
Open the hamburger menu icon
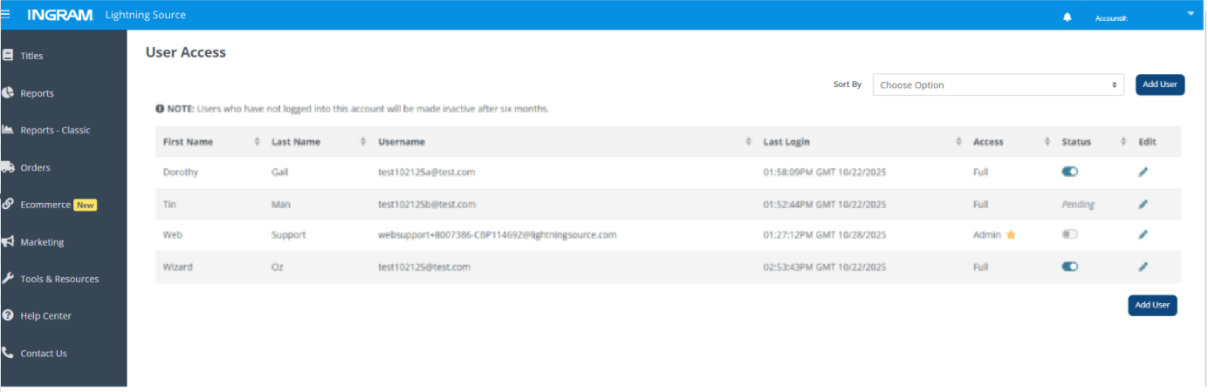point(6,15)
